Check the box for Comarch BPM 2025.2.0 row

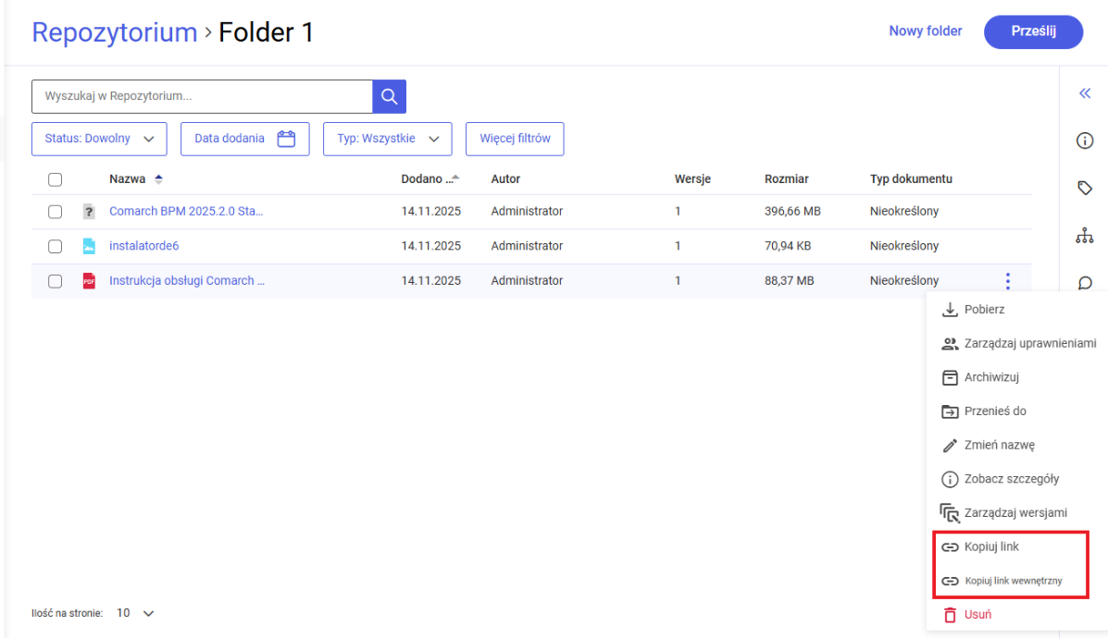55,212
